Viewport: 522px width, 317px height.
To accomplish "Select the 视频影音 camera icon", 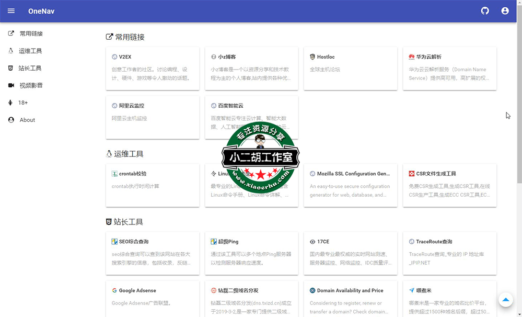I will click(x=10, y=85).
